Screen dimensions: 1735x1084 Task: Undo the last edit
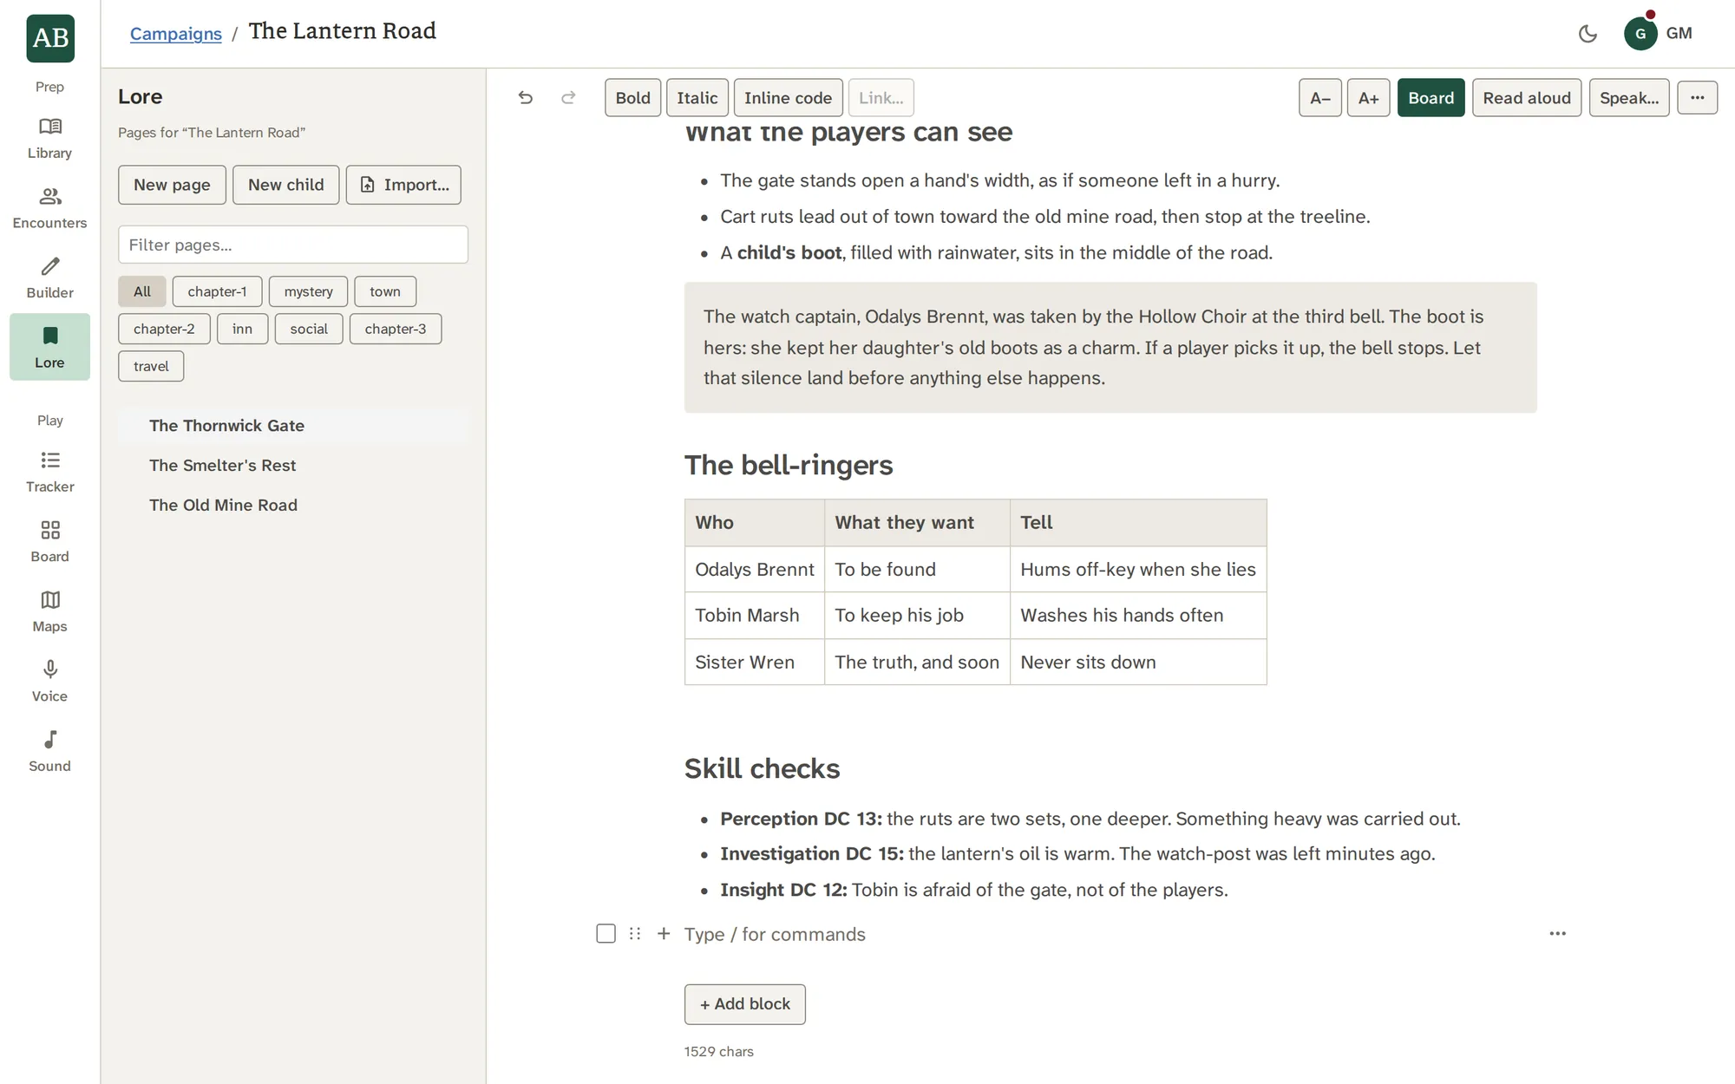coord(525,97)
